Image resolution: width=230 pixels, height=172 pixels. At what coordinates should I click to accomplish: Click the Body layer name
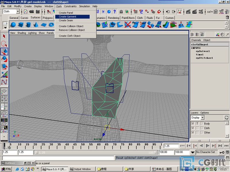(x=207, y=124)
